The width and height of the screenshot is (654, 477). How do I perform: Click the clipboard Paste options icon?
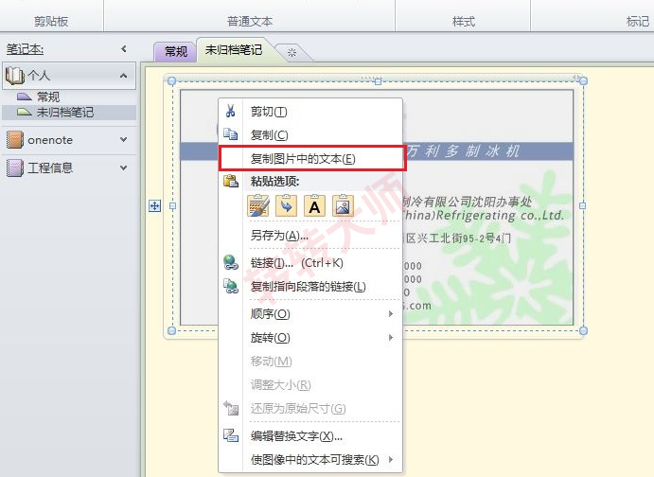(x=231, y=181)
